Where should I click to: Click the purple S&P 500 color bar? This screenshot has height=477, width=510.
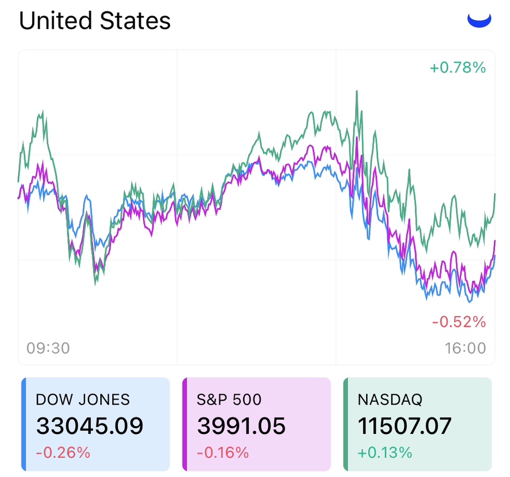(x=185, y=424)
